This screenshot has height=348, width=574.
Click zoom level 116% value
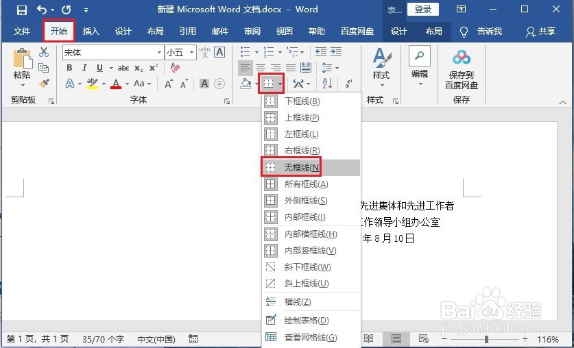tap(548, 339)
